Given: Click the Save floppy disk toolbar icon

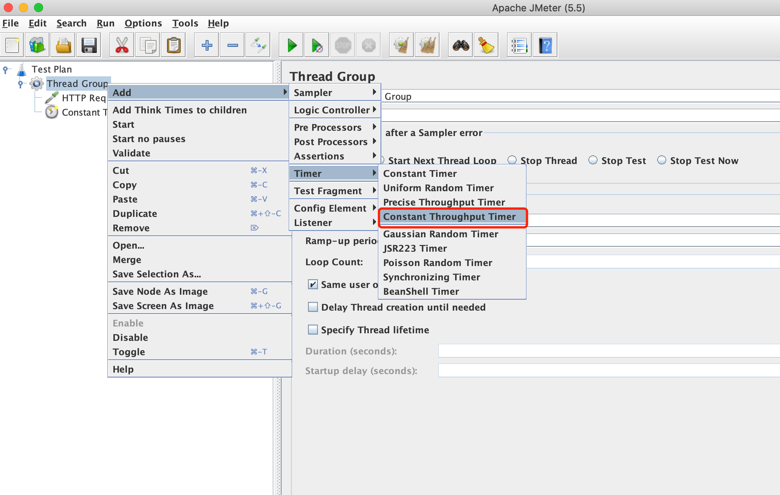Looking at the screenshot, I should pos(89,45).
